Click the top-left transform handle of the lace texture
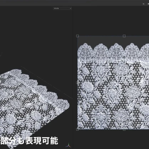The width and height of the screenshot is (149, 149). [x=77, y=36]
